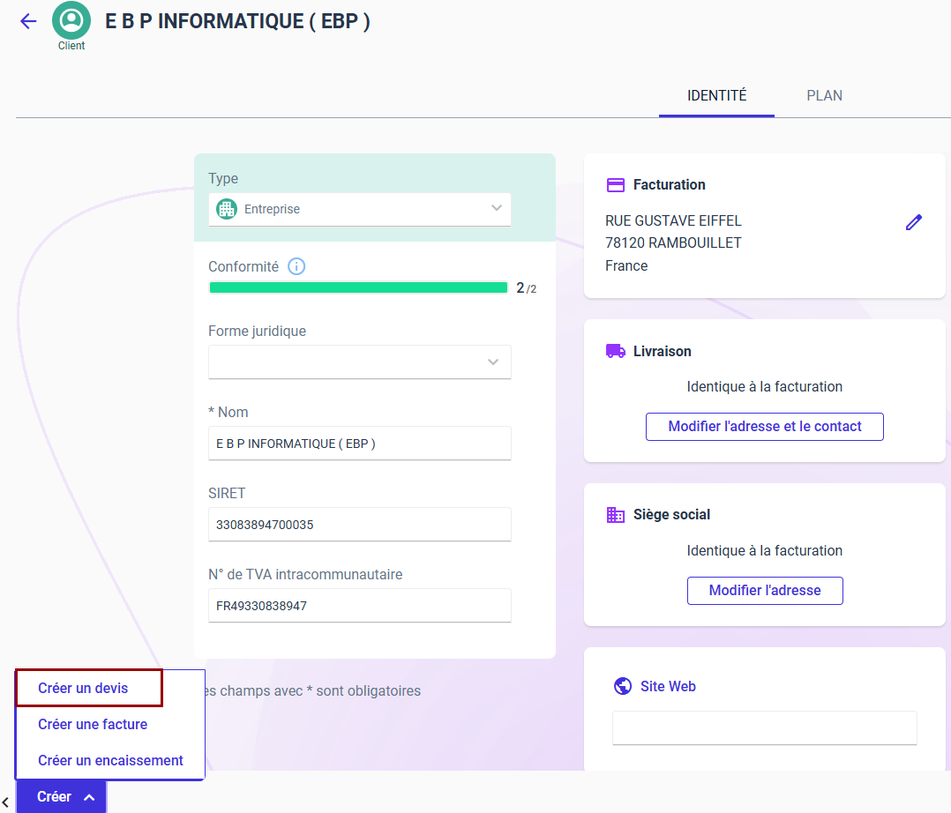The height and width of the screenshot is (813, 951).
Task: Select the IDENTITÉ tab
Action: click(716, 95)
